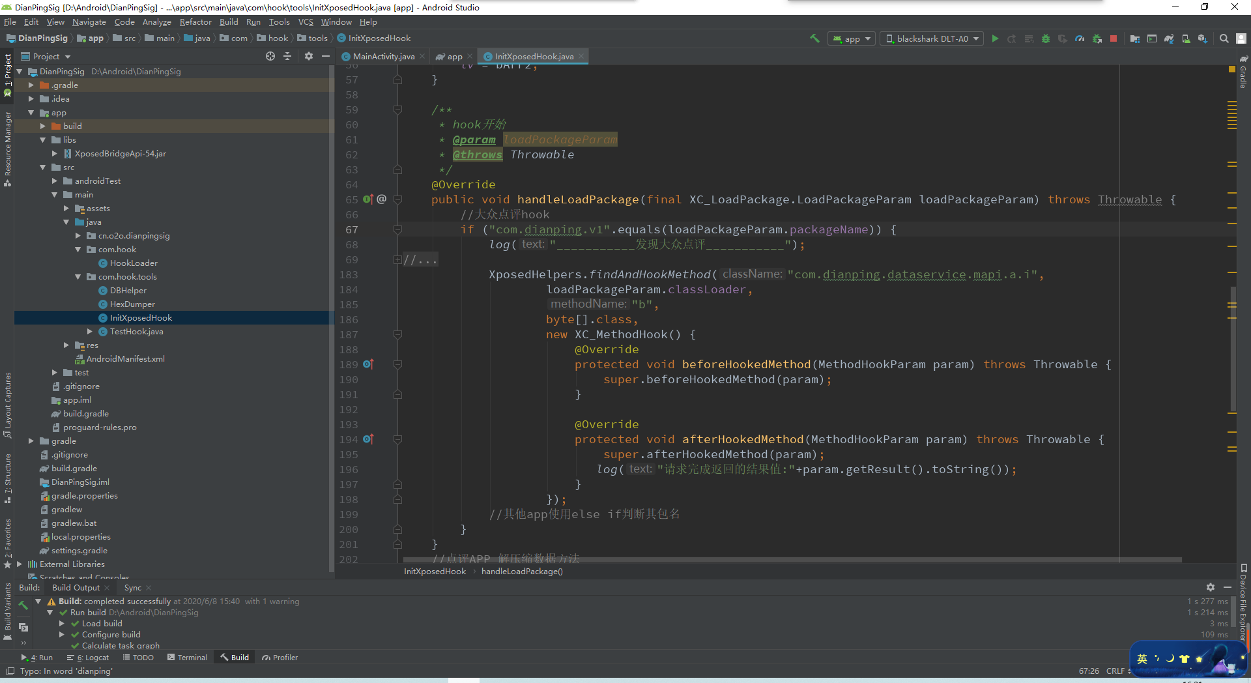This screenshot has height=683, width=1251.
Task: Open the SDK Manager icon
Action: 1203,38
